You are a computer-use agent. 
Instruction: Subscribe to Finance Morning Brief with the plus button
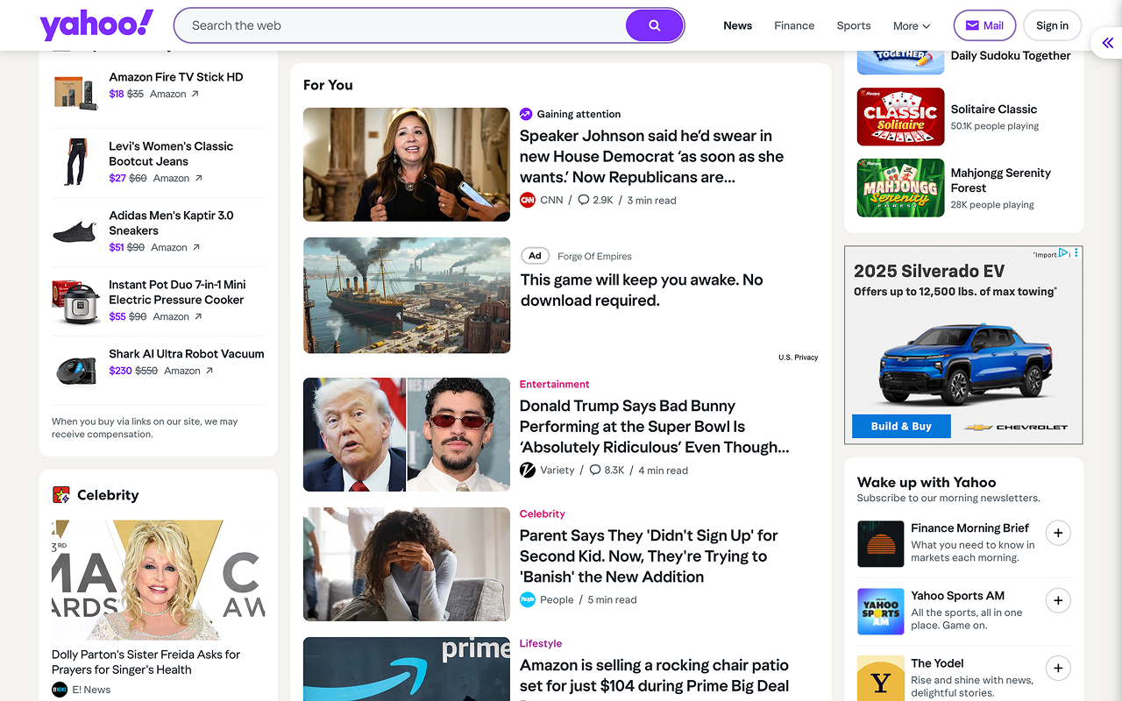pos(1058,533)
